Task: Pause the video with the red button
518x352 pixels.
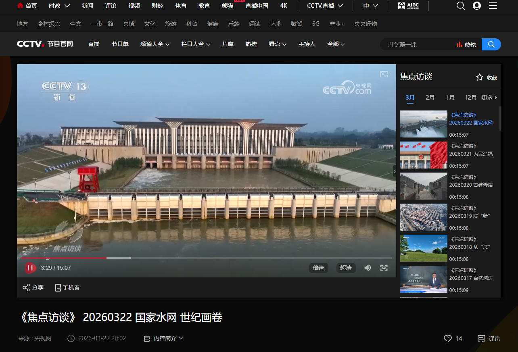Action: pyautogui.click(x=30, y=268)
